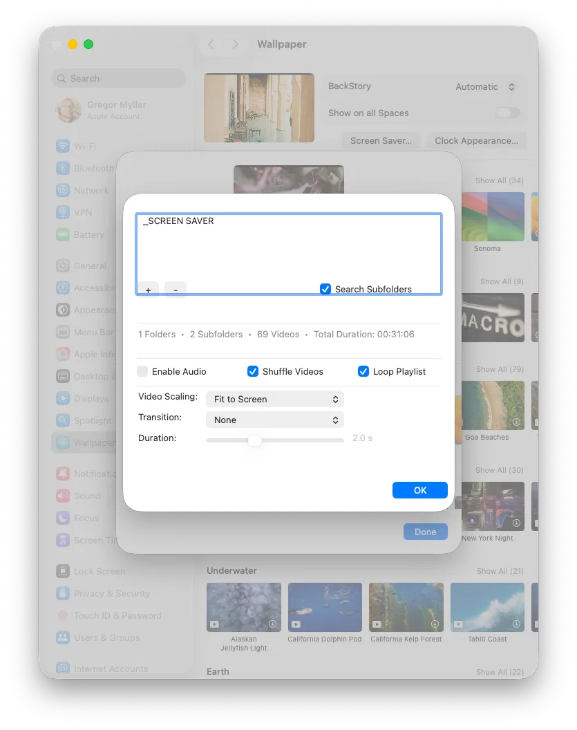Click the forward navigation chevron
This screenshot has width=577, height=730.
coord(235,44)
